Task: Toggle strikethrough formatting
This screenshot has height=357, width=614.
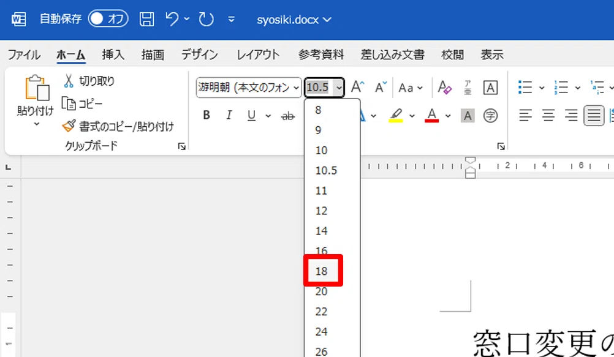Action: coord(288,116)
